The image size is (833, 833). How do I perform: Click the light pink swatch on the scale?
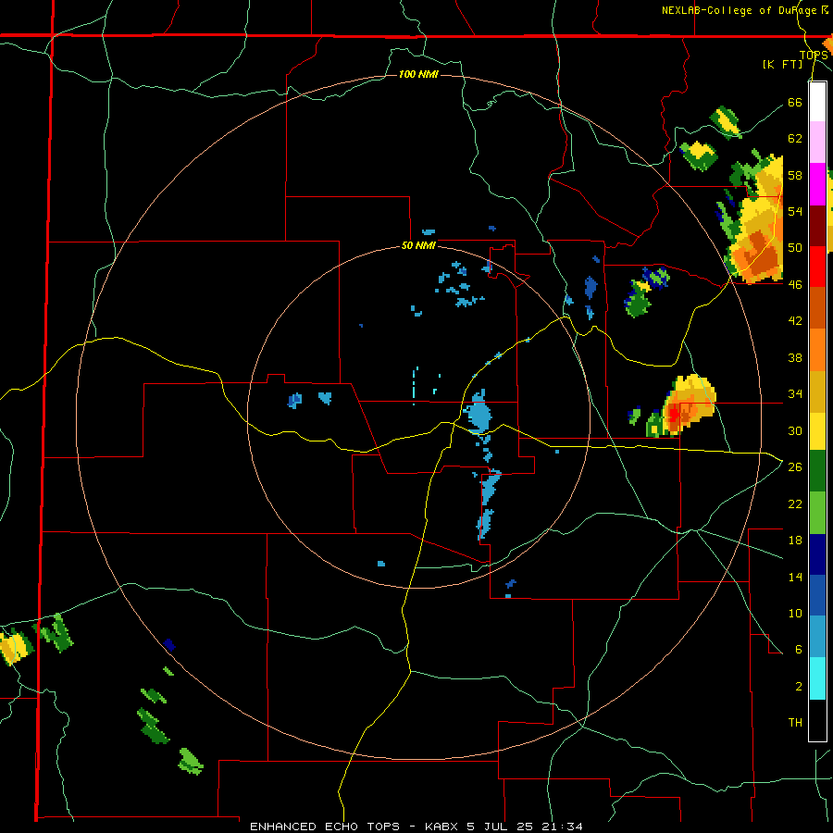coord(817,143)
